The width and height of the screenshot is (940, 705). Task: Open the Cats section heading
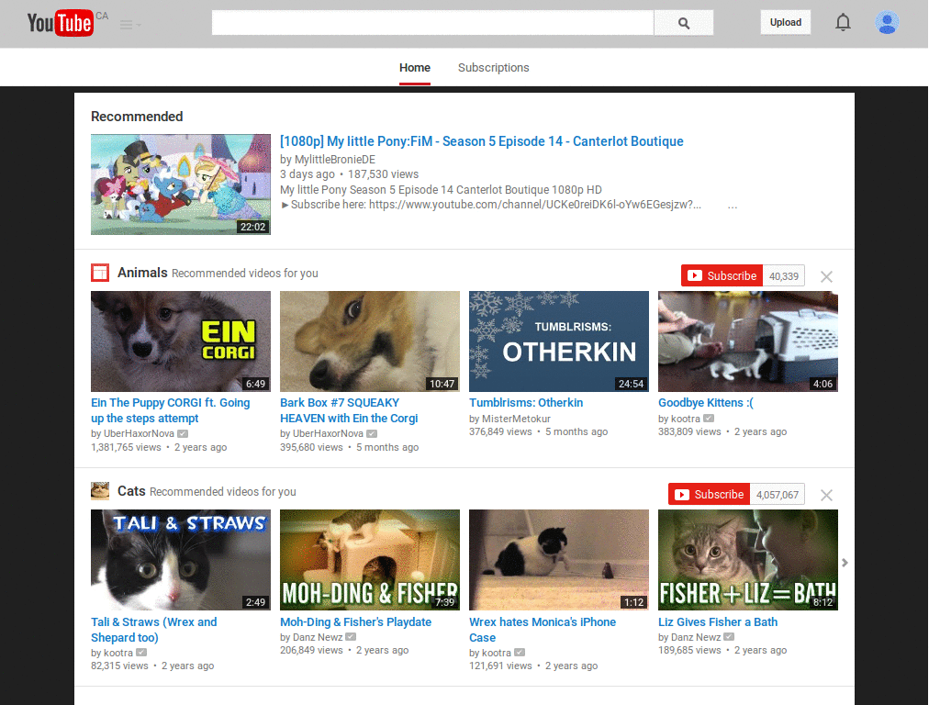pyautogui.click(x=131, y=491)
